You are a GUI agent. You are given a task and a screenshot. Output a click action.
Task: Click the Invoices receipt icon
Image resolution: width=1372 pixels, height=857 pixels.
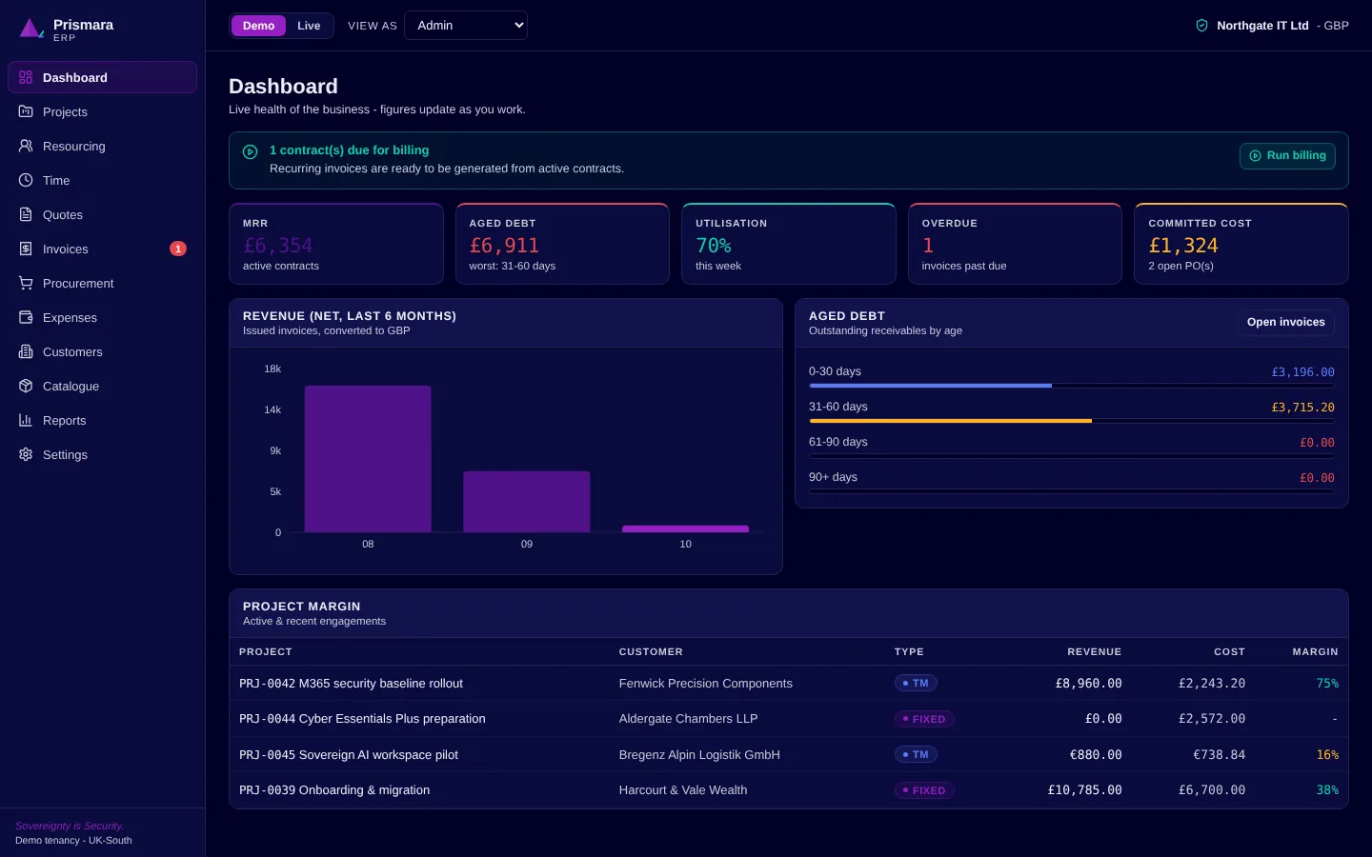click(26, 249)
